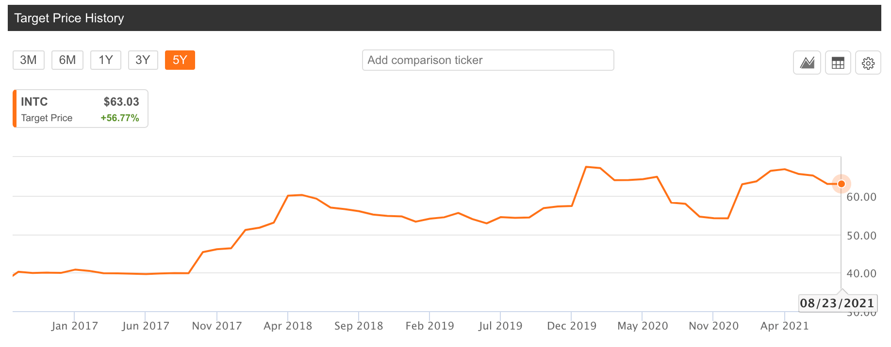
Task: Open the chart type icon
Action: [x=807, y=63]
